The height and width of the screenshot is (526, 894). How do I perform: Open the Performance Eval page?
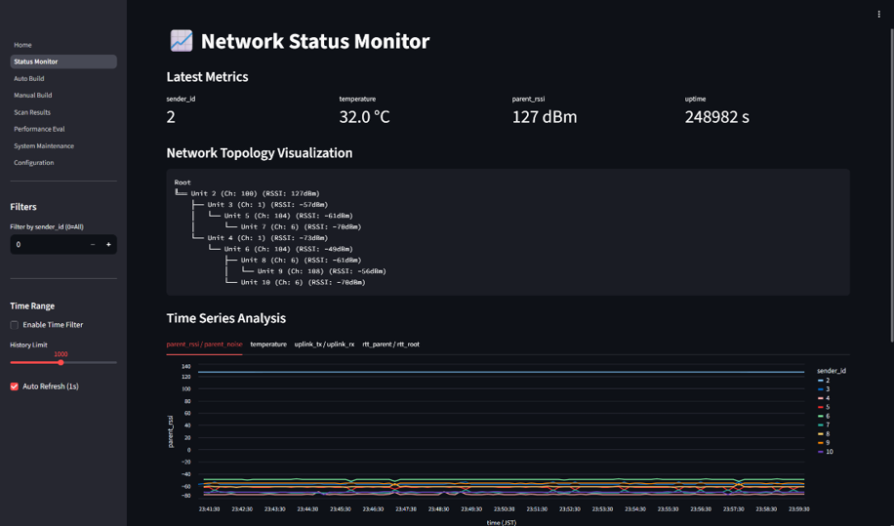(x=39, y=129)
